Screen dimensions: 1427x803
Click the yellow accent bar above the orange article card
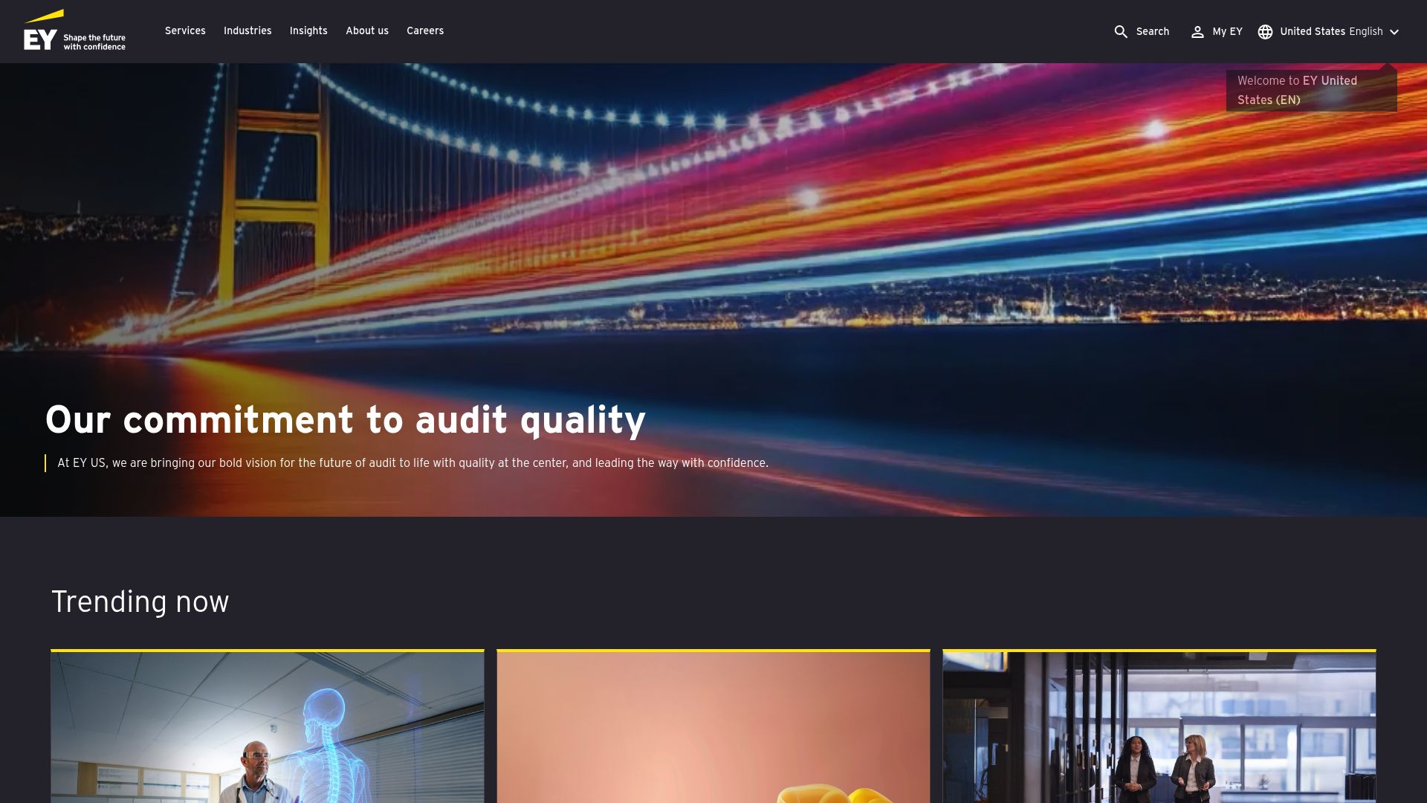coord(713,651)
